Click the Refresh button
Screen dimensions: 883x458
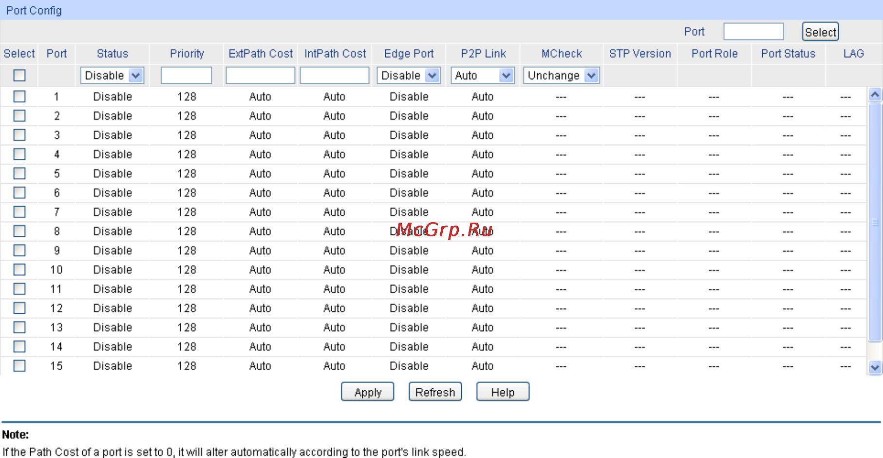pyautogui.click(x=435, y=392)
